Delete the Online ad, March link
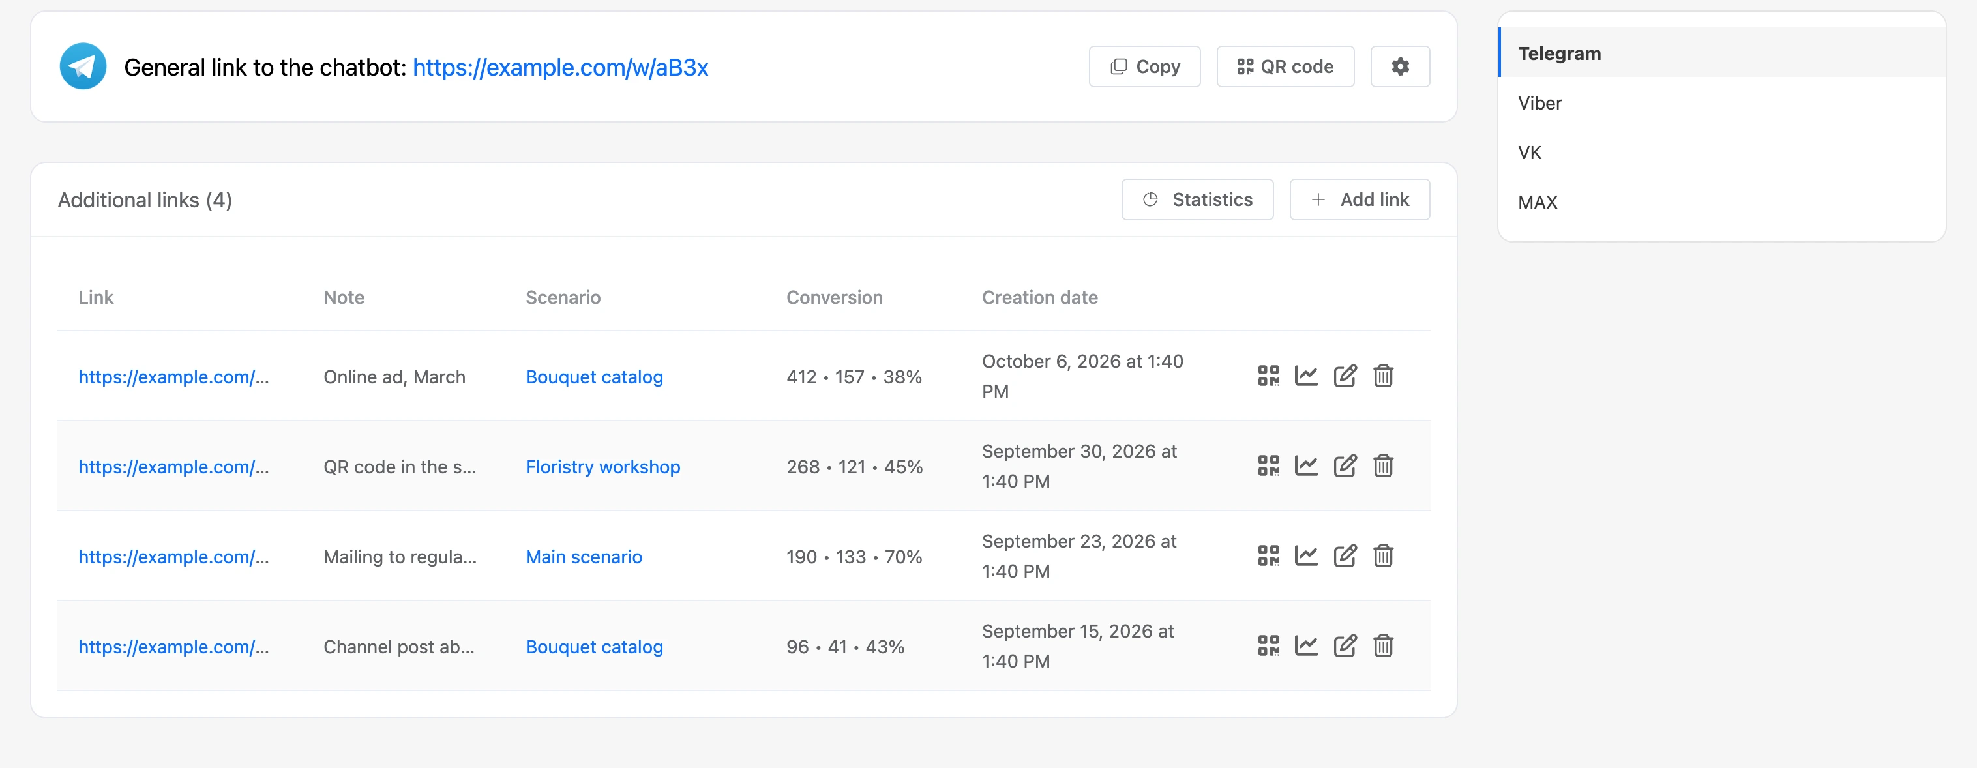The height and width of the screenshot is (768, 1977). pyautogui.click(x=1383, y=376)
